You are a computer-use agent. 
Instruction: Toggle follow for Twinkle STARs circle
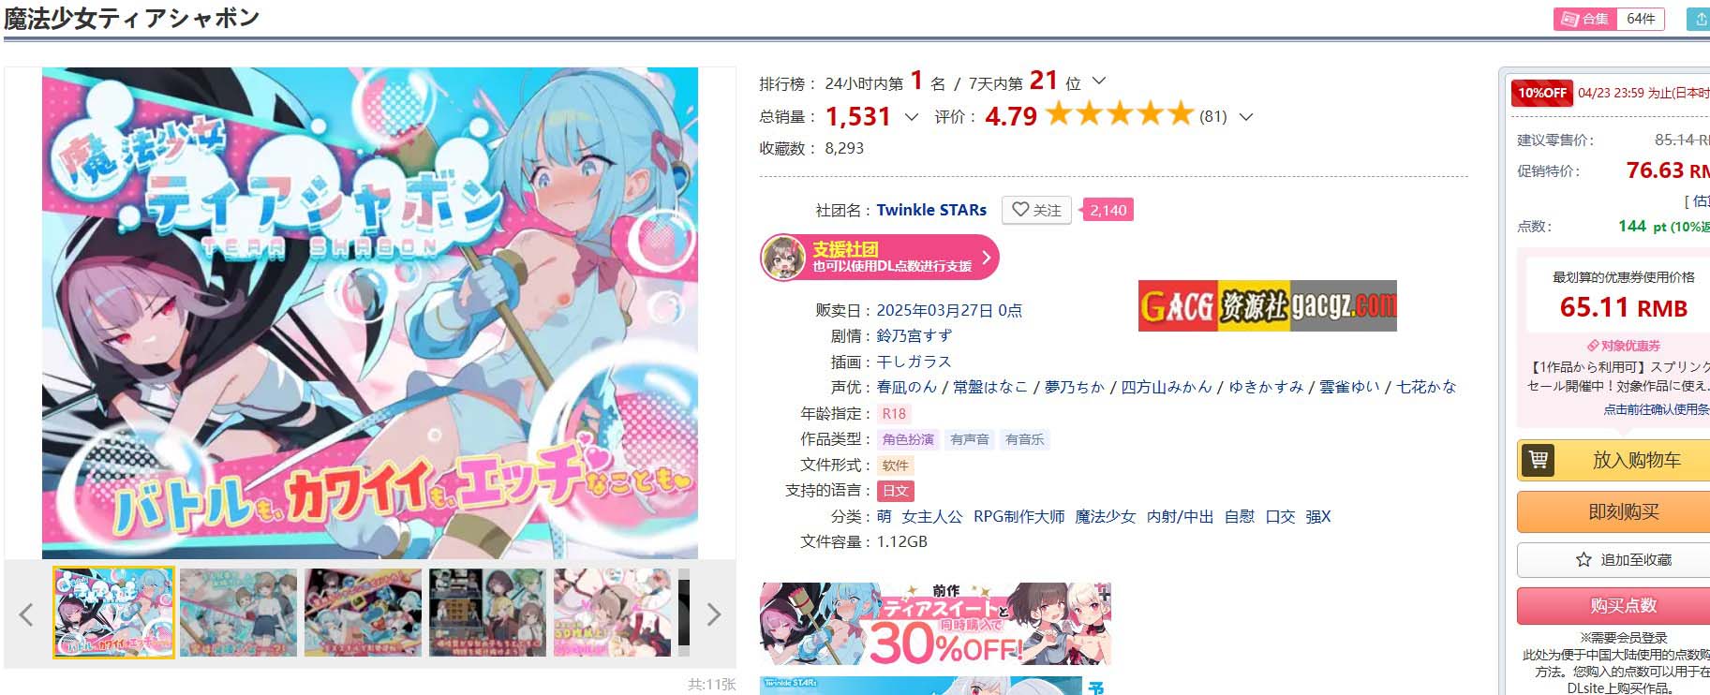1036,210
